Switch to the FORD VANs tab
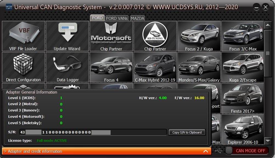Screen dimensions: 275x158 click(x=117, y=18)
